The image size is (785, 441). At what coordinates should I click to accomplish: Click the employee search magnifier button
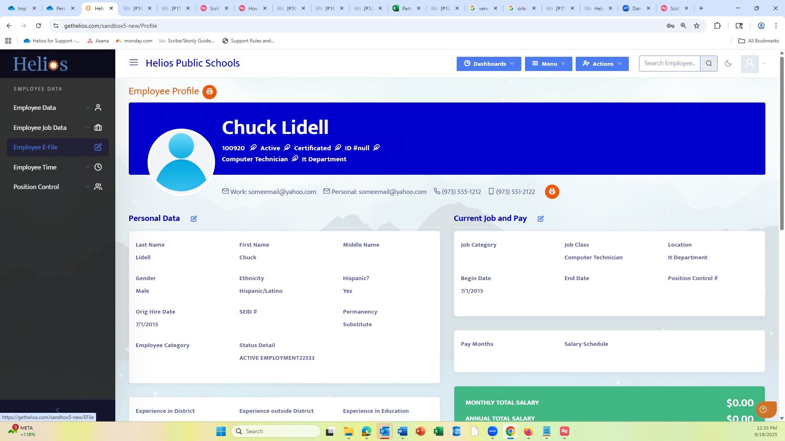(x=709, y=64)
